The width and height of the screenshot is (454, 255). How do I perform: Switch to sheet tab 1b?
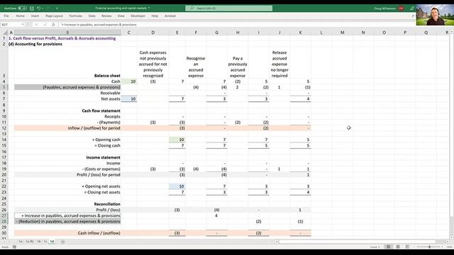(x=39, y=242)
